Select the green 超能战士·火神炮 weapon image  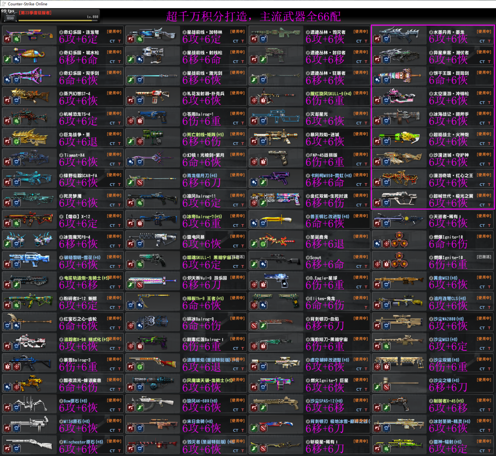coord(400,137)
